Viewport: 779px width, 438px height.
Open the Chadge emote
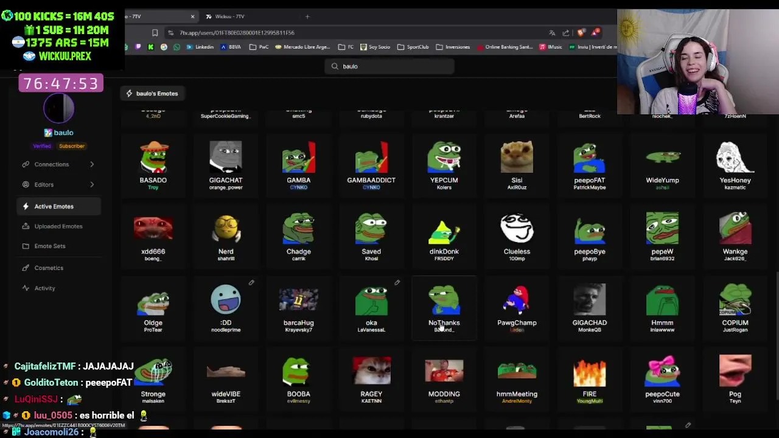299,237
